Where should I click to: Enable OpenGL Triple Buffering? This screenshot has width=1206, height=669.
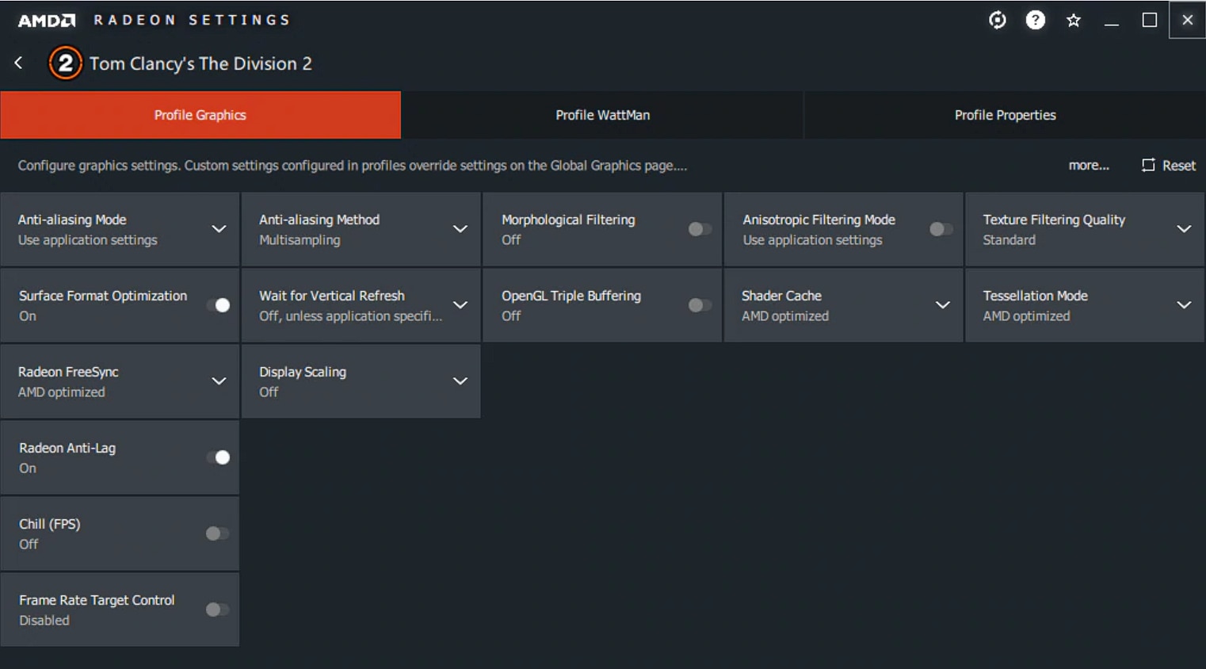pyautogui.click(x=700, y=305)
